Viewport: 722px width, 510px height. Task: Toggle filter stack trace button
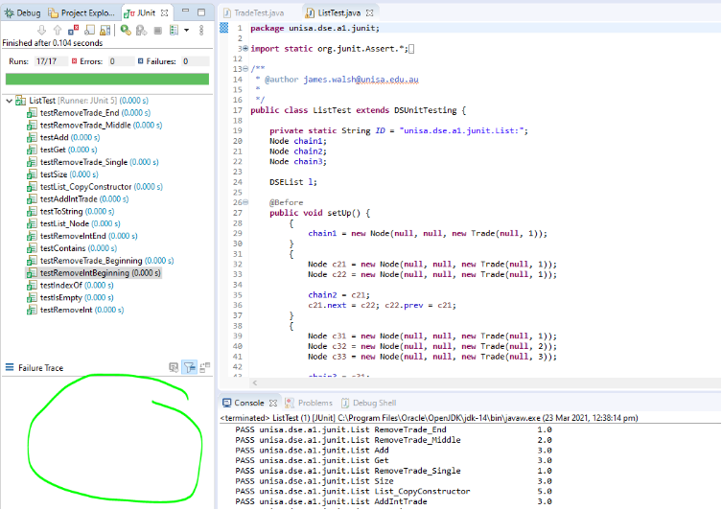pyautogui.click(x=189, y=367)
